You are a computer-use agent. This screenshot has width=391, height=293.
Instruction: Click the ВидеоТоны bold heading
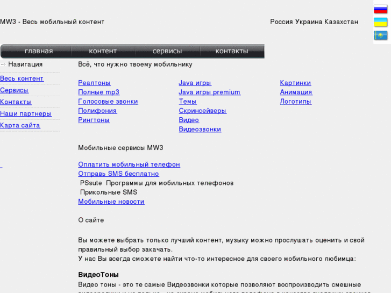click(x=98, y=275)
